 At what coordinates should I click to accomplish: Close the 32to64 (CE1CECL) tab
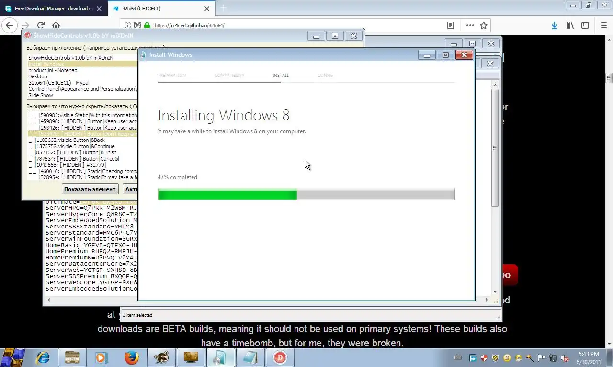[207, 8]
